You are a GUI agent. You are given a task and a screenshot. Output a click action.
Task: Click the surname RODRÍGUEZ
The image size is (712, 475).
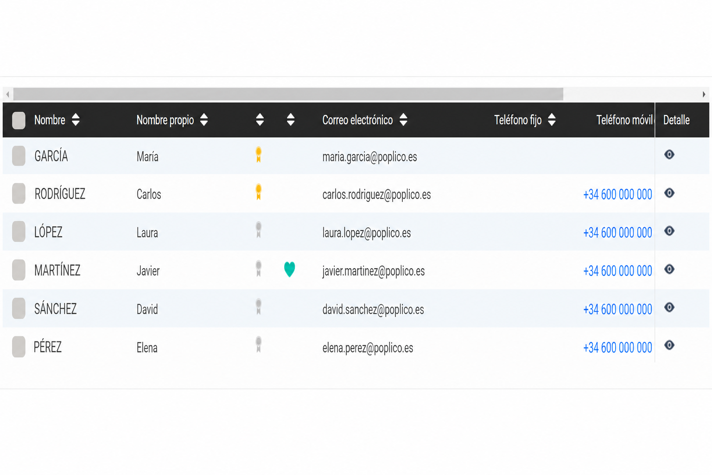click(60, 193)
